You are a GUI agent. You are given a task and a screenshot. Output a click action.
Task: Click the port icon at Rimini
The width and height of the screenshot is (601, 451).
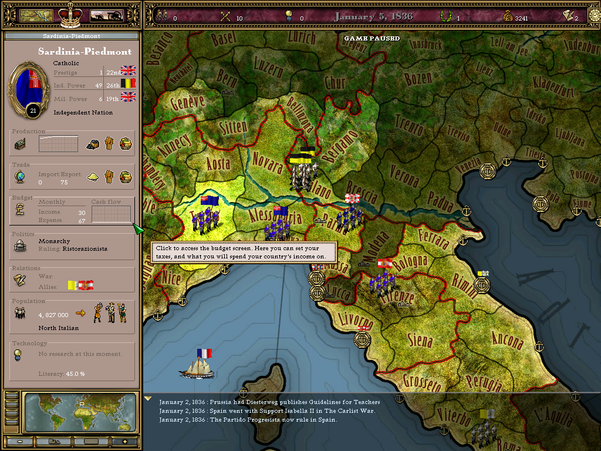tap(481, 285)
